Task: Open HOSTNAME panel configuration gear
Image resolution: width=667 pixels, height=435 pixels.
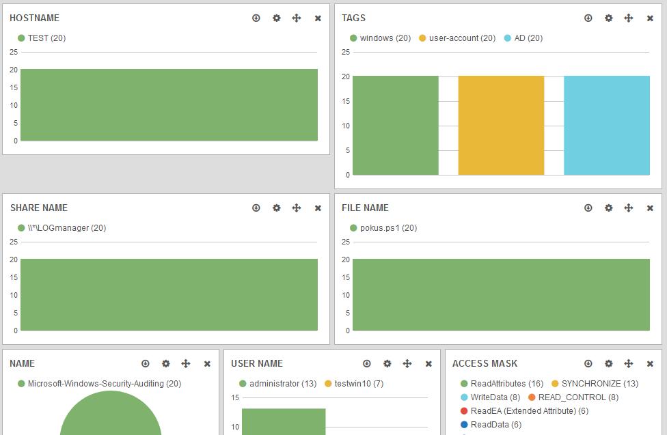Action: point(277,18)
